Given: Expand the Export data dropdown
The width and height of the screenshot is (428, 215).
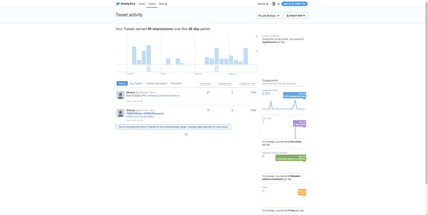Looking at the screenshot, I should point(296,16).
